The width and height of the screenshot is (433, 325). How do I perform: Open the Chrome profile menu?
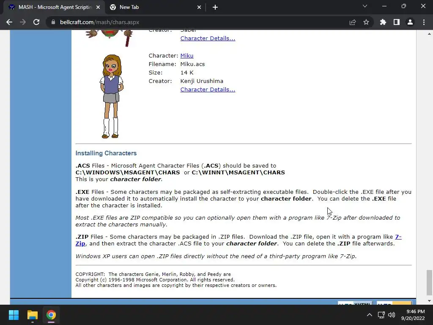click(410, 22)
